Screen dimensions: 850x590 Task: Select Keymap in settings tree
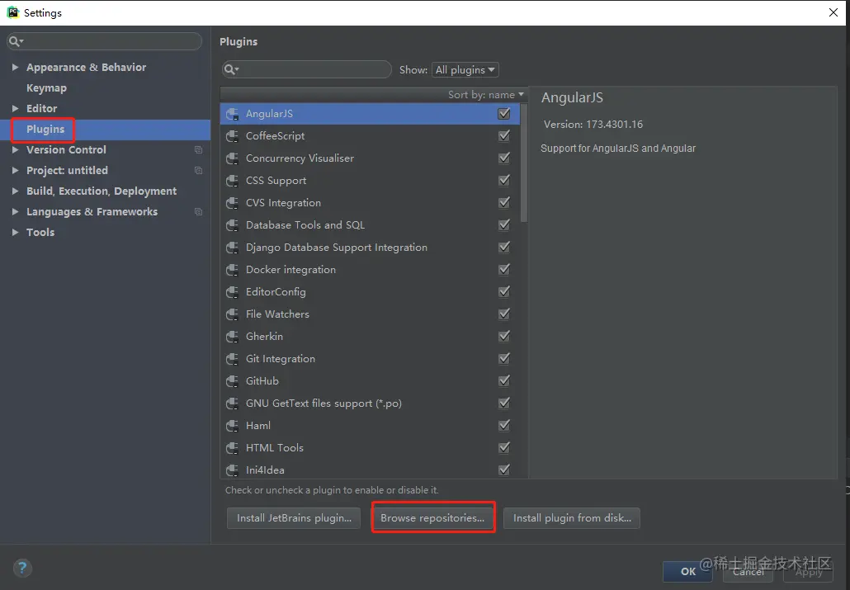46,87
